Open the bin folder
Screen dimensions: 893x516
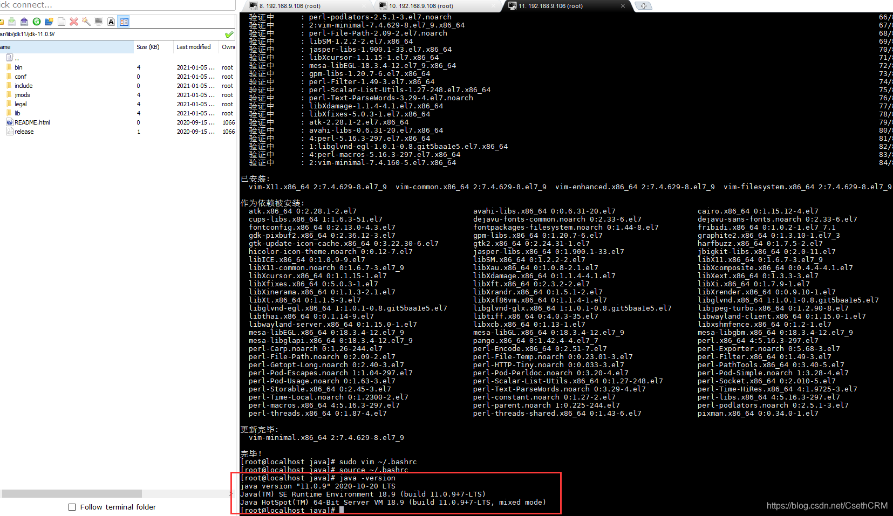tap(18, 67)
